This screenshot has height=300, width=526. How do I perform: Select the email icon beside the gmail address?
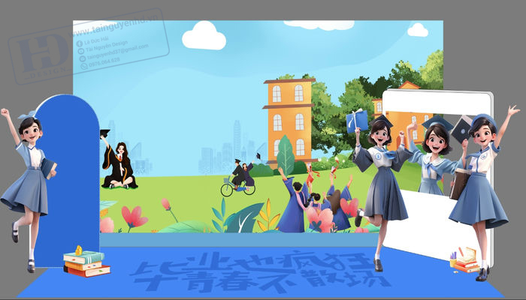click(83, 58)
